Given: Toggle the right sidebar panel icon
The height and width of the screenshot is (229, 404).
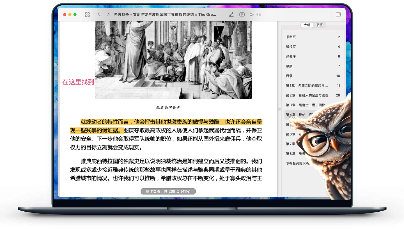Looking at the screenshot, I should coord(338,15).
